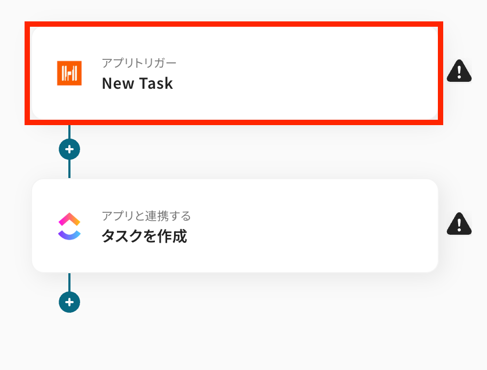Screen dimensions: 487x370
Task: Click the connector line under the タスクを作成 card
Action: click(x=69, y=282)
